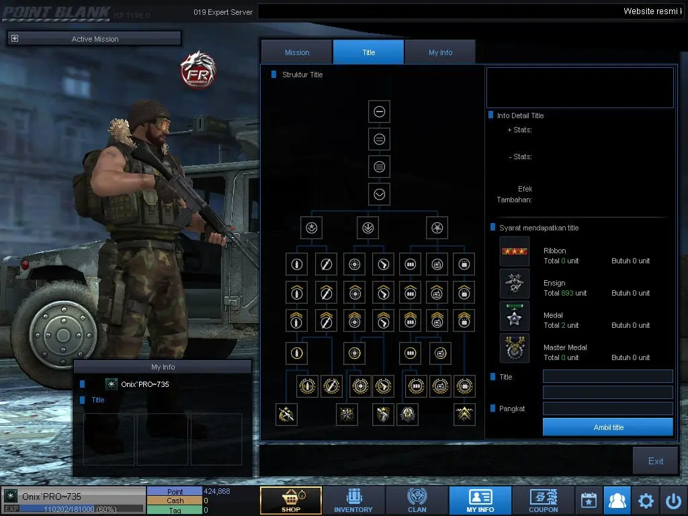Click the FR clan emblem logo
The image size is (688, 516).
point(198,69)
